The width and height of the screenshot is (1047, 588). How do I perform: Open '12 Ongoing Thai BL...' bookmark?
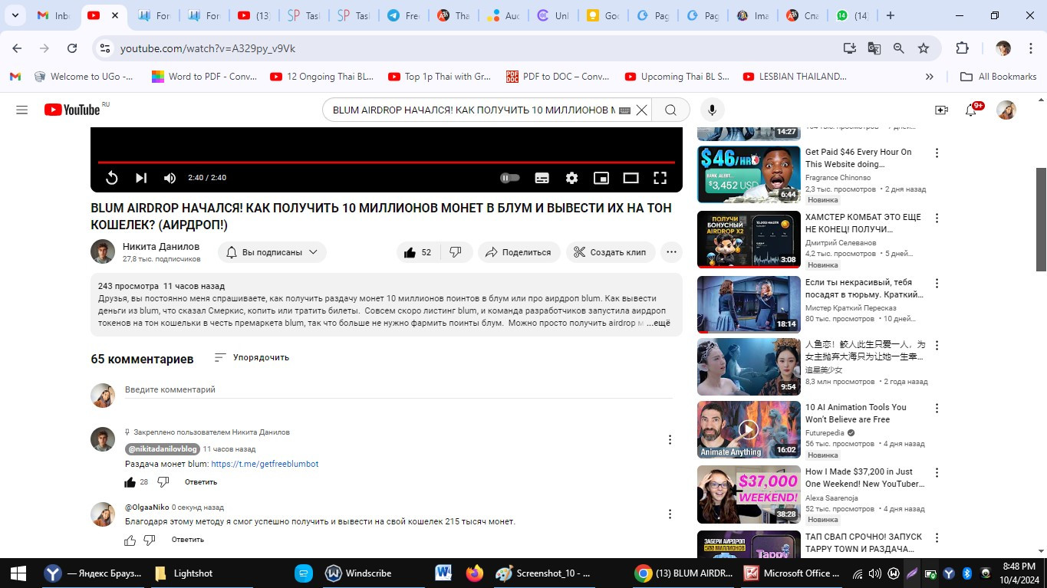pos(322,77)
